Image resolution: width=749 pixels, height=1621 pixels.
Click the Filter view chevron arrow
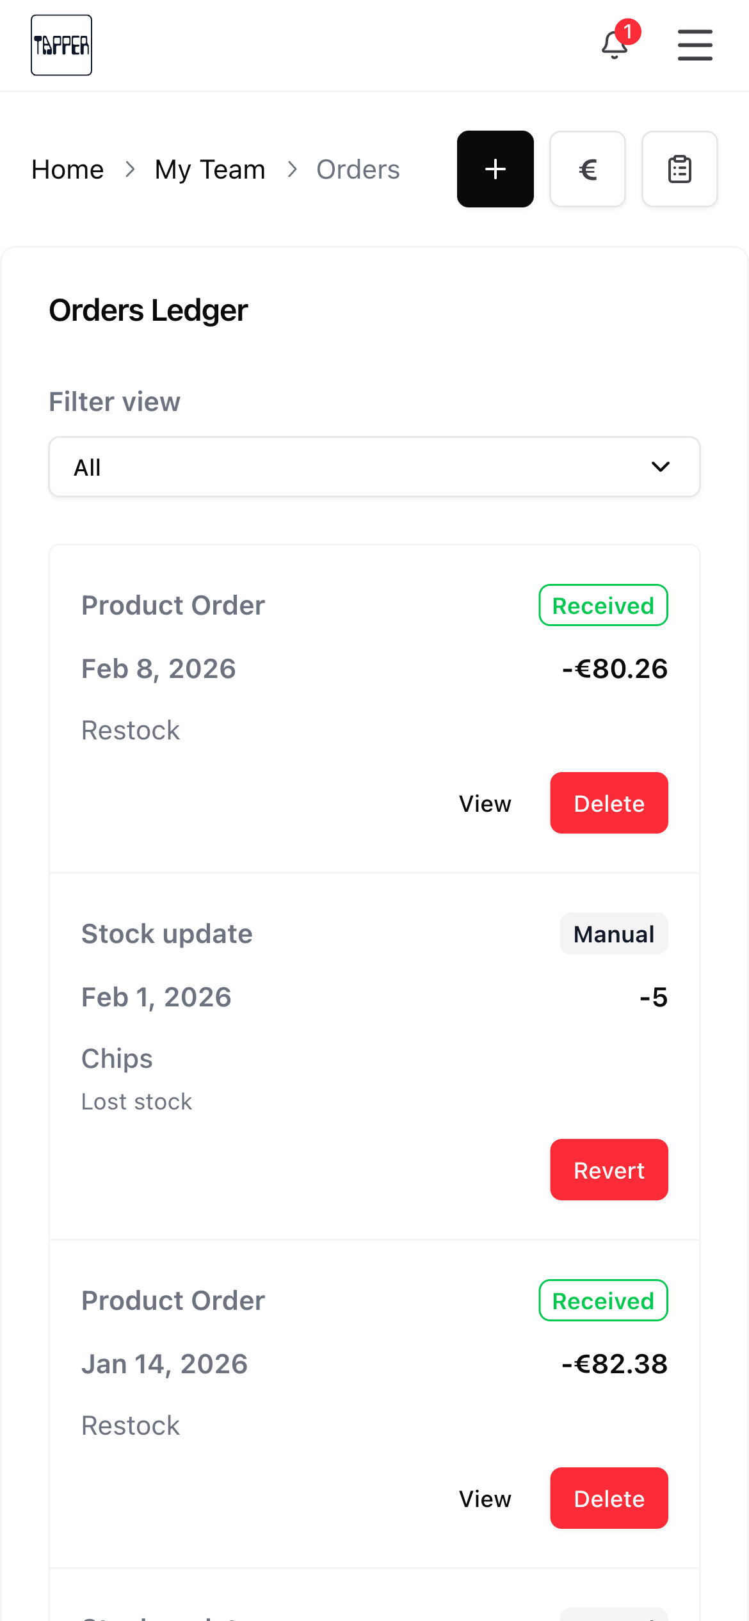(660, 467)
